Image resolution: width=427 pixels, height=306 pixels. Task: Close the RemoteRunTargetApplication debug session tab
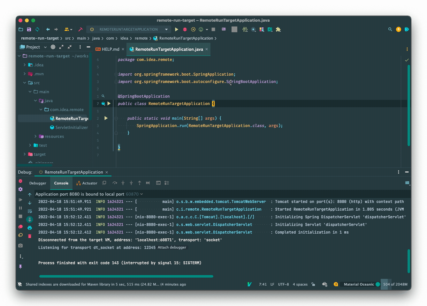click(x=107, y=172)
